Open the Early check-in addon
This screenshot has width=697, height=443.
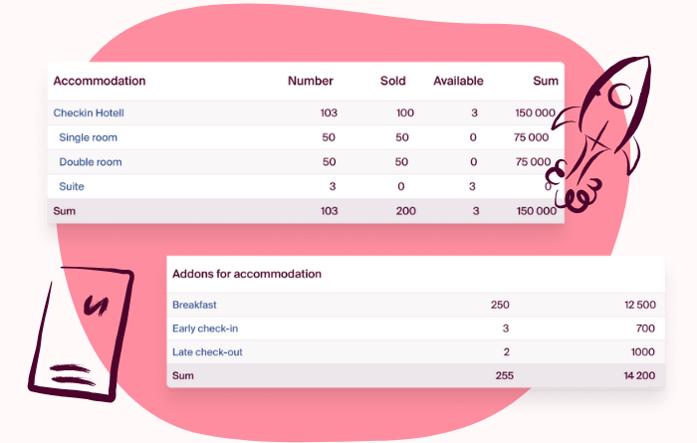pos(205,329)
